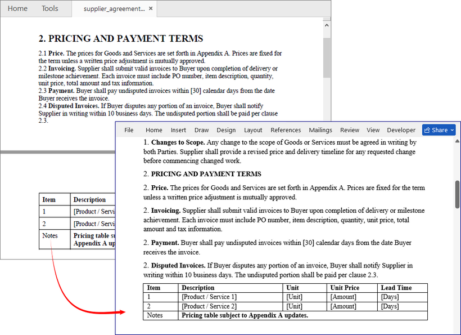
Task: Open File menu in Word
Action: click(129, 130)
